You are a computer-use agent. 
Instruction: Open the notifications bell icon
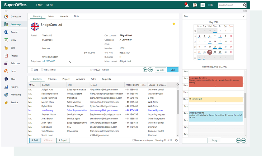click(187, 5)
